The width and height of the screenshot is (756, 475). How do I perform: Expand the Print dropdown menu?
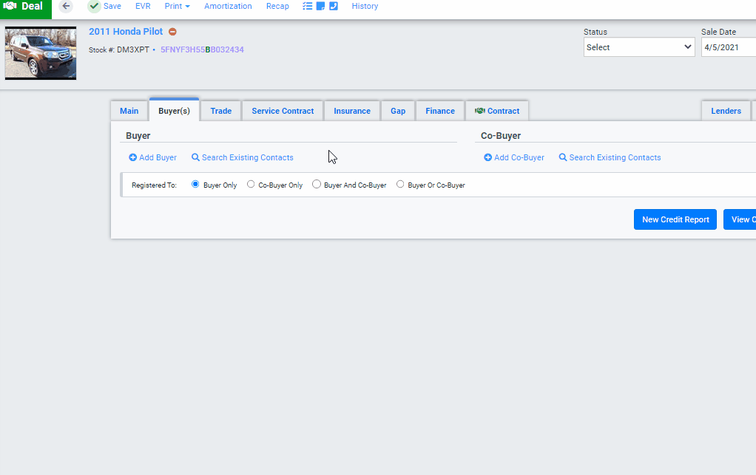177,6
